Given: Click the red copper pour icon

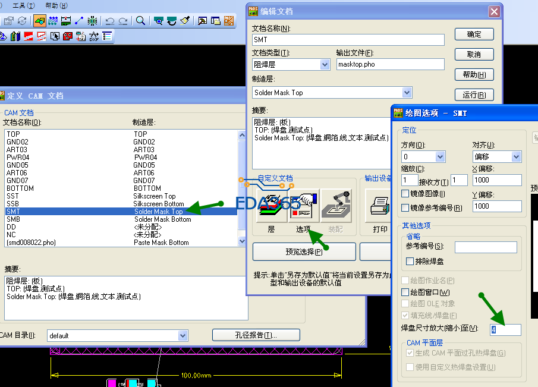Looking at the screenshot, I should [29, 36].
